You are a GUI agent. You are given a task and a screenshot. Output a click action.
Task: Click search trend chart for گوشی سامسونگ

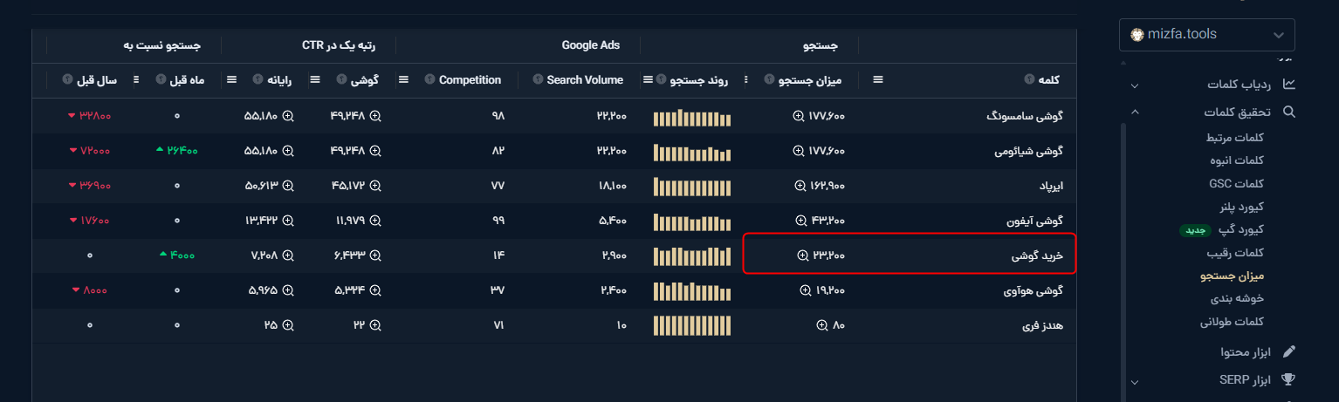(x=691, y=116)
